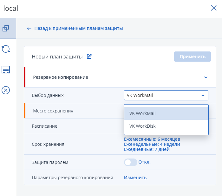Open Ежедневные: 7 дней retention link
The height and width of the screenshot is (196, 222).
[x=147, y=149]
